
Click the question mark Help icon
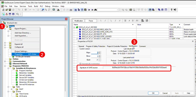[x=172, y=10]
